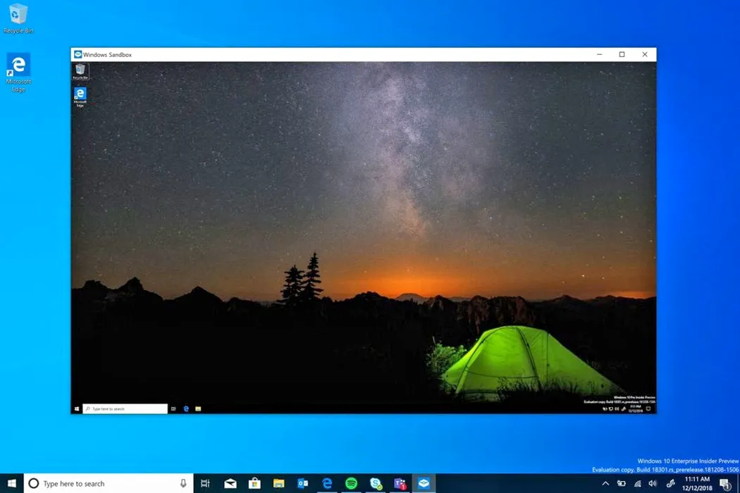Viewport: 740px width, 493px height.
Task: Select Windows Sandbox taskbar icon
Action: [x=424, y=483]
